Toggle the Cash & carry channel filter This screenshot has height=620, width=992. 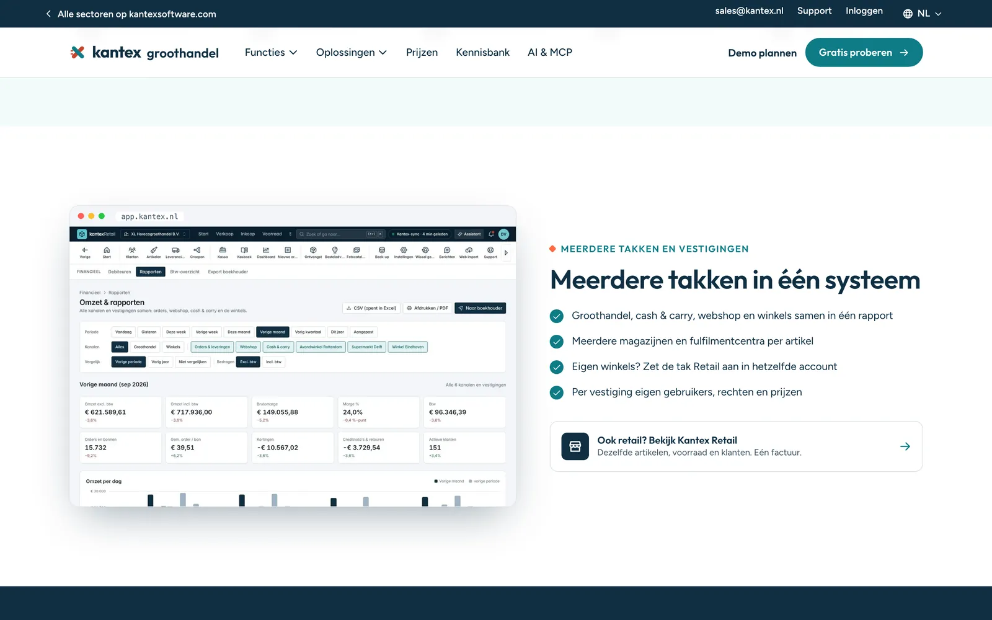[278, 347]
